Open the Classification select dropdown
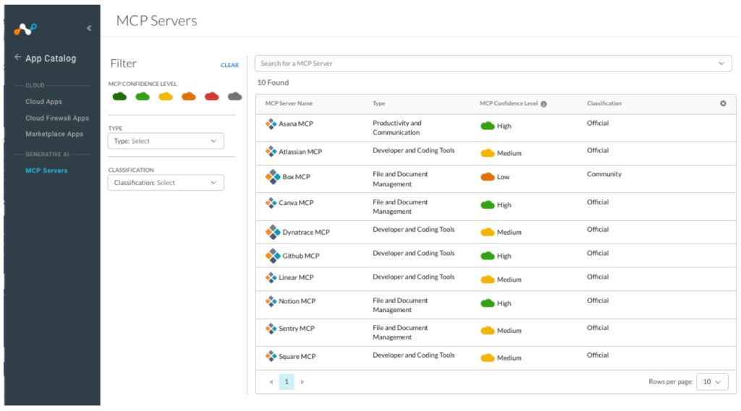Viewport: 741px width, 411px height. coord(166,183)
